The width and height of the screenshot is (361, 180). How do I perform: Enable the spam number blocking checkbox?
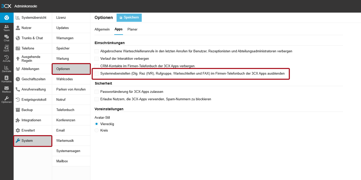[97, 99]
